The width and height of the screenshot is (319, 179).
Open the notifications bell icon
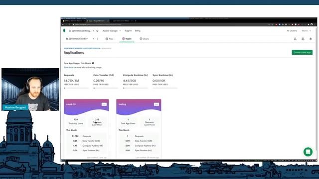tap(311, 39)
